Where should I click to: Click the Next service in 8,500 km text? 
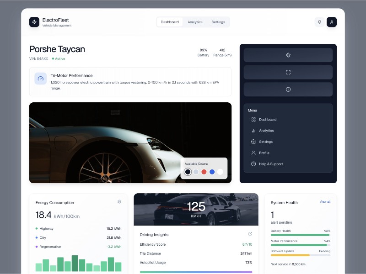(288, 264)
